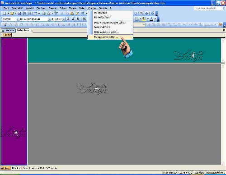
Task: Switch to the Teilen view tab
Action: (16, 168)
